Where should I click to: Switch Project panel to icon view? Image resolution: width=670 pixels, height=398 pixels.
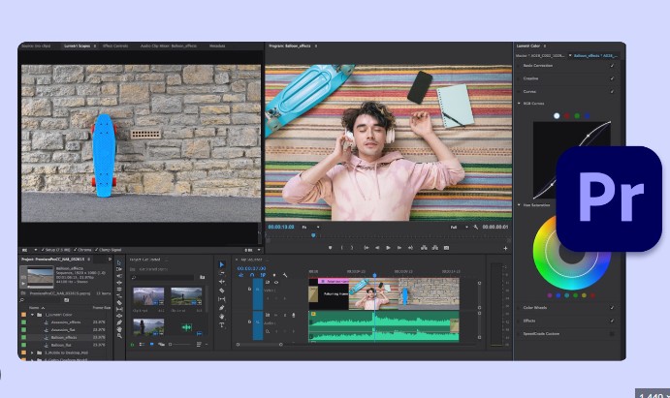pos(151,344)
